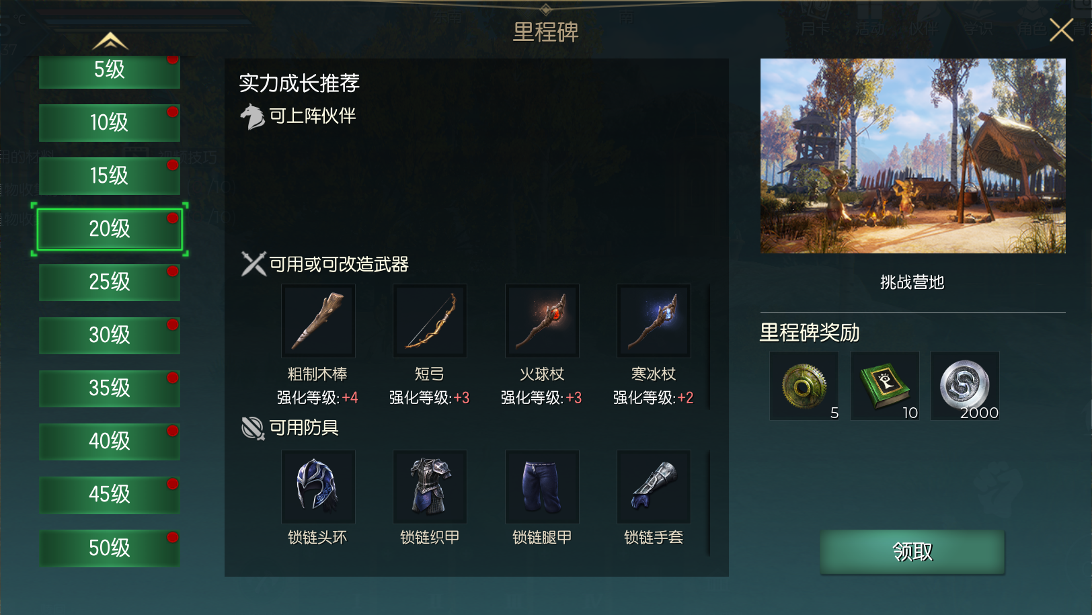Viewport: 1092px width, 615px height.
Task: Expand level list with up chevron
Action: [110, 42]
